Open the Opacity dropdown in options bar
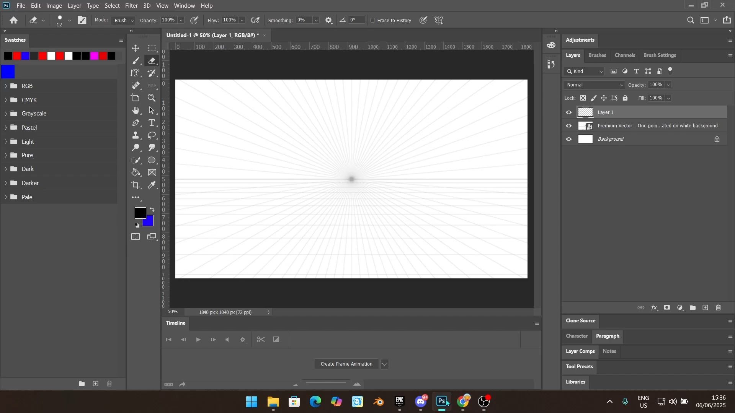 pyautogui.click(x=181, y=20)
